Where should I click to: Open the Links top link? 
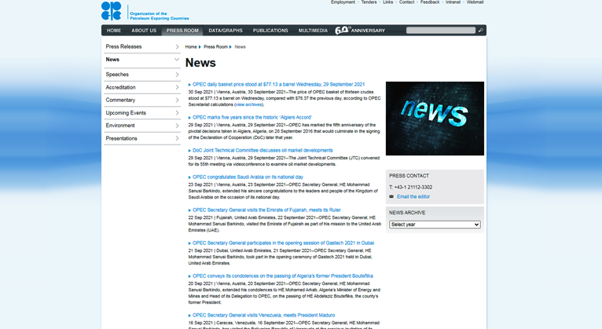click(387, 2)
